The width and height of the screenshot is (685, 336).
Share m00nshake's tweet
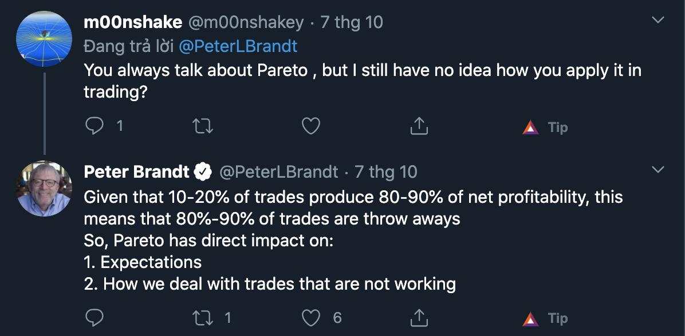(x=419, y=126)
